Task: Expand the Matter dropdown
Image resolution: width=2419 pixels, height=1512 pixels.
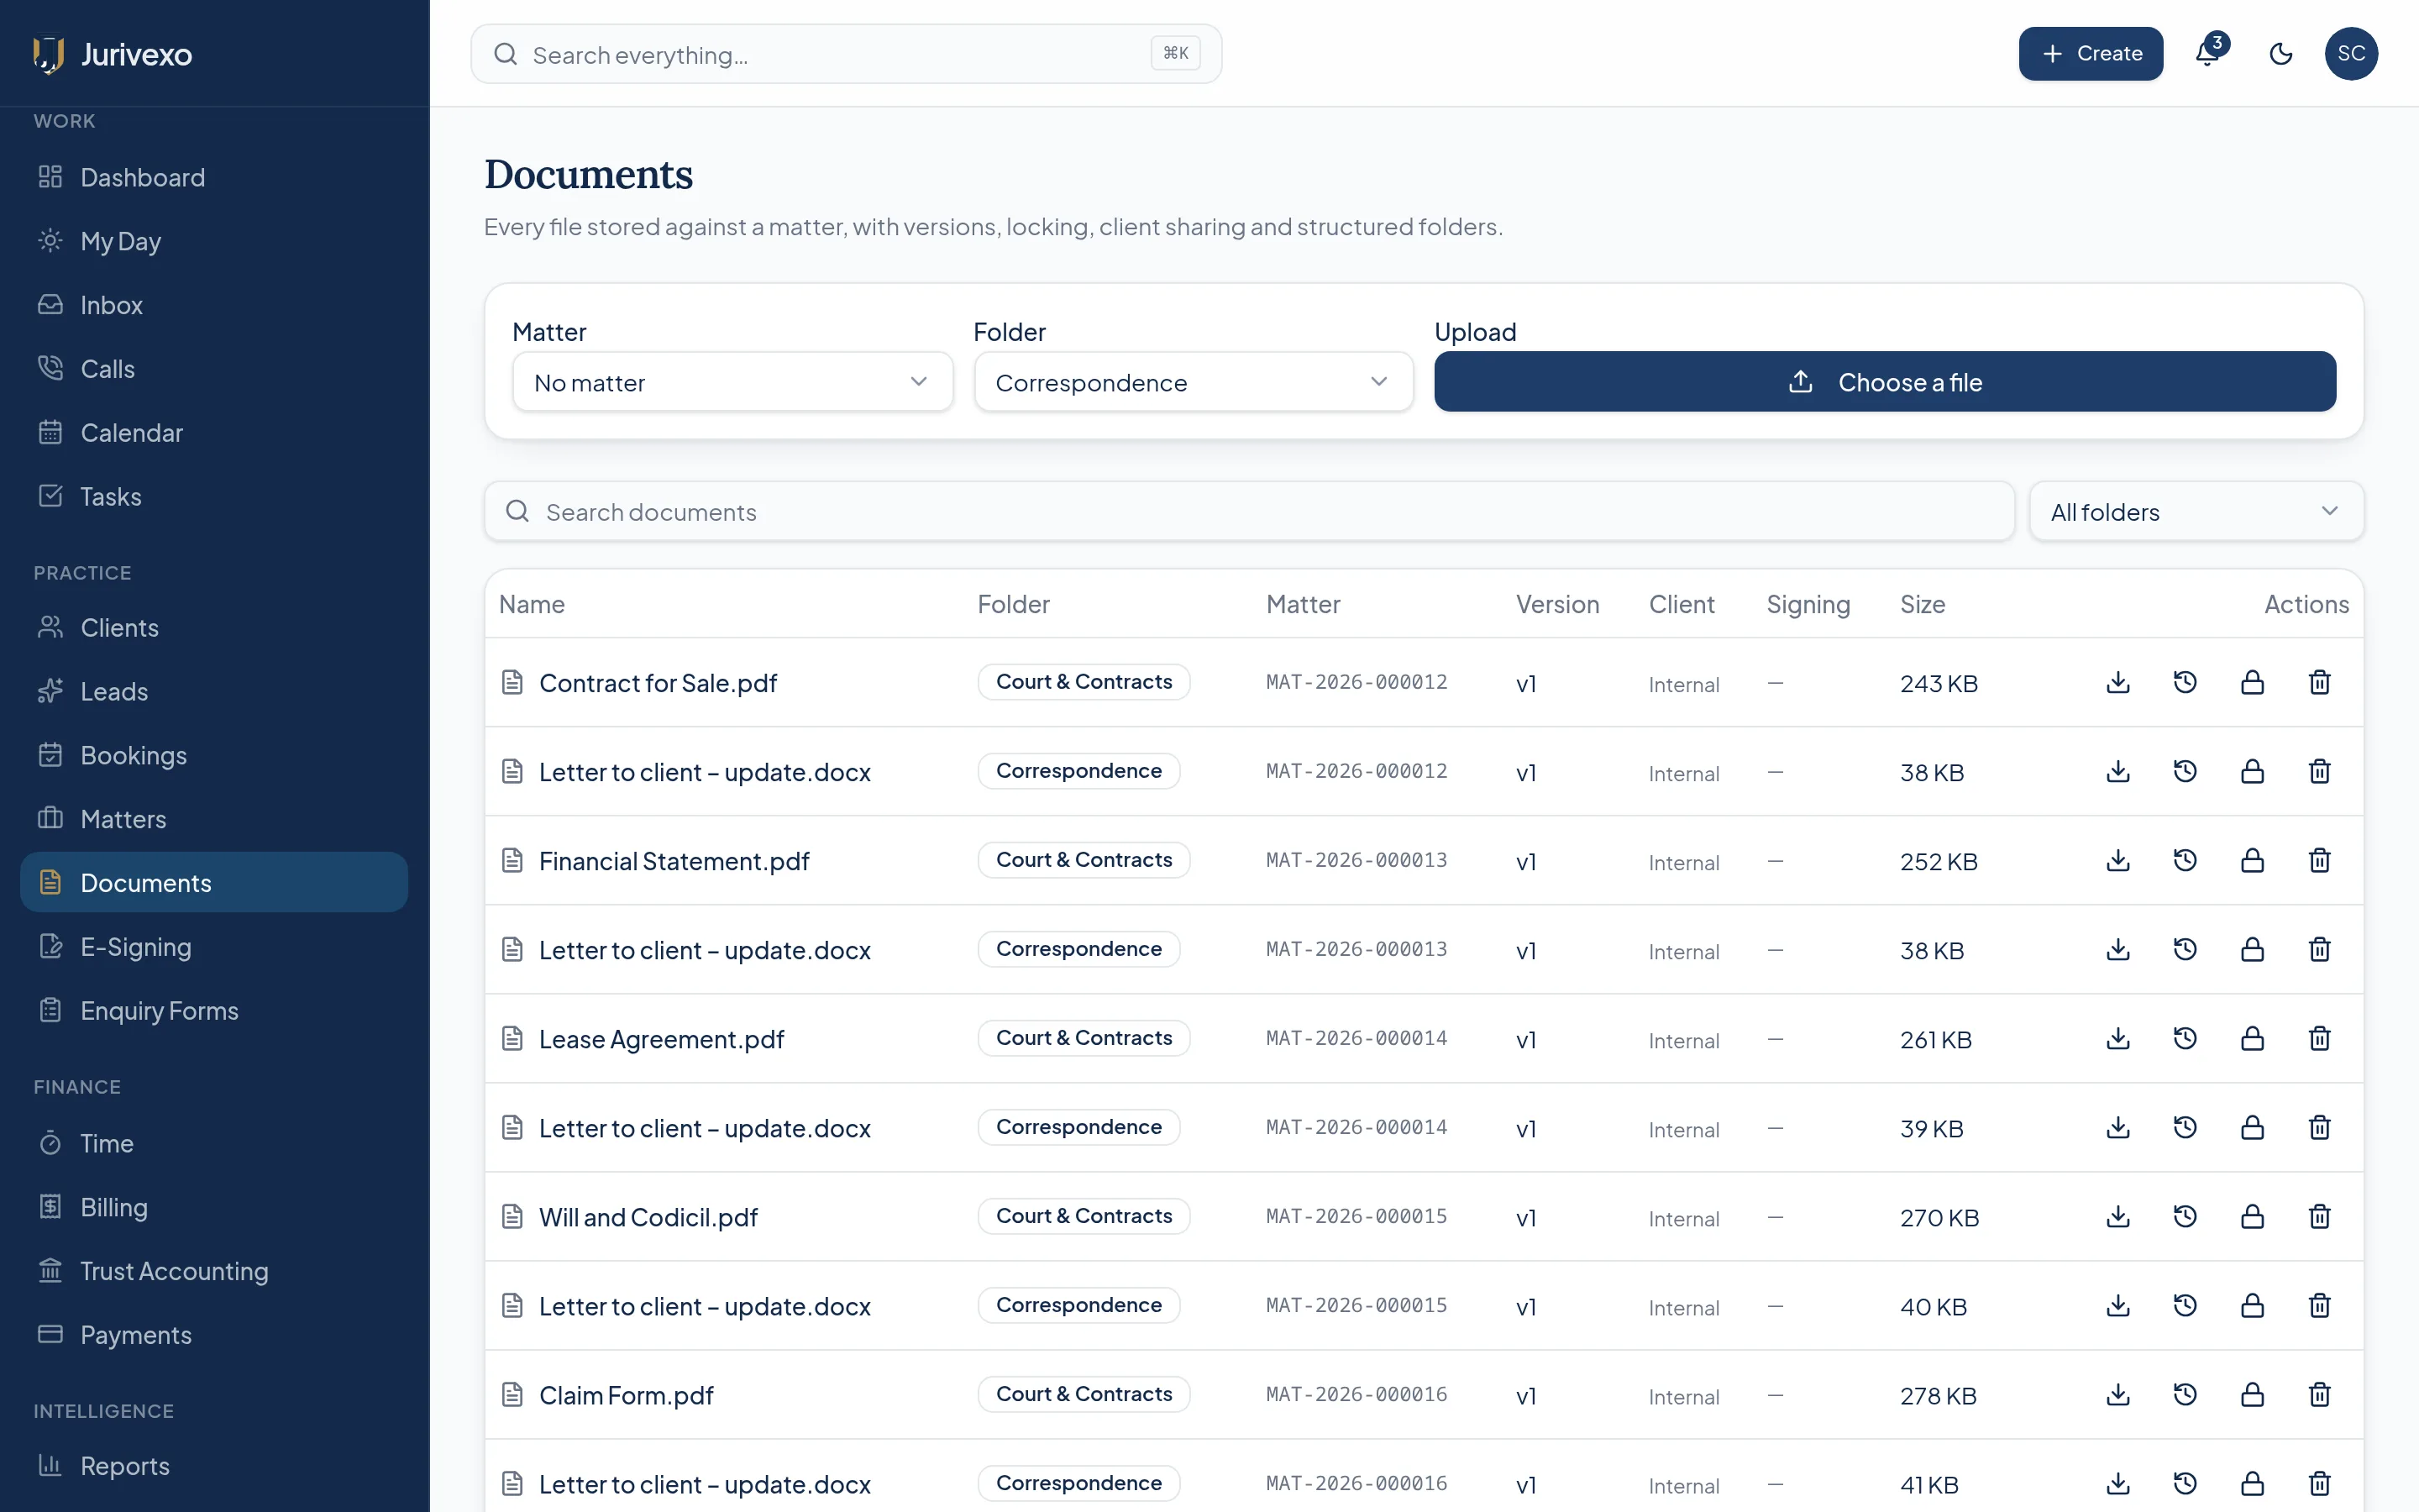Action: [x=732, y=382]
